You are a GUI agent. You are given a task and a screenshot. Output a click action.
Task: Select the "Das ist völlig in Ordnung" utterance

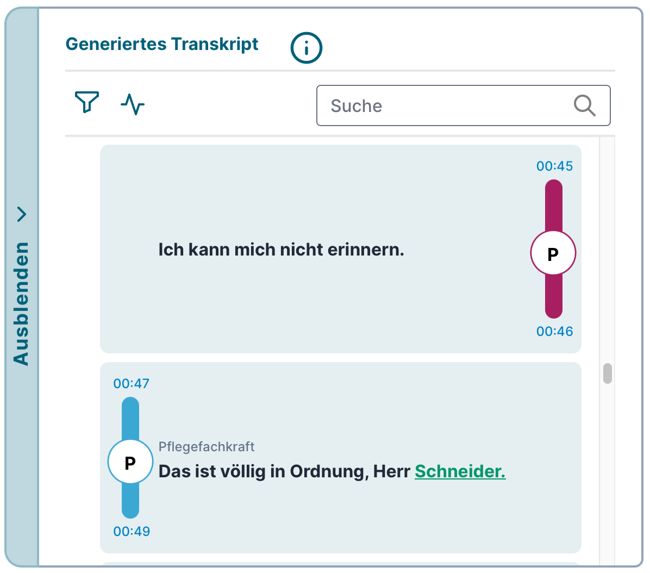pyautogui.click(x=284, y=471)
